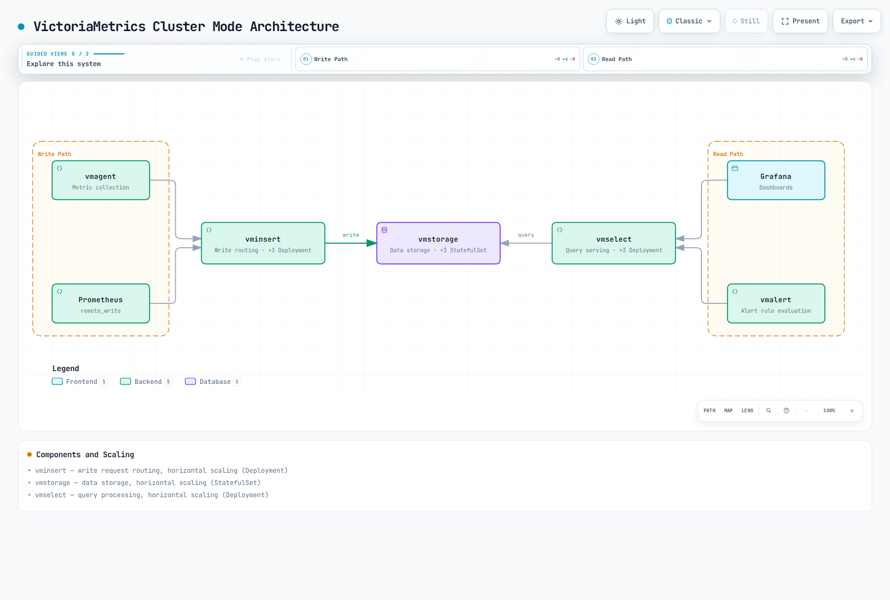Select the vmalert Alert rule evaluation node
The image size is (890, 600).
tap(776, 303)
